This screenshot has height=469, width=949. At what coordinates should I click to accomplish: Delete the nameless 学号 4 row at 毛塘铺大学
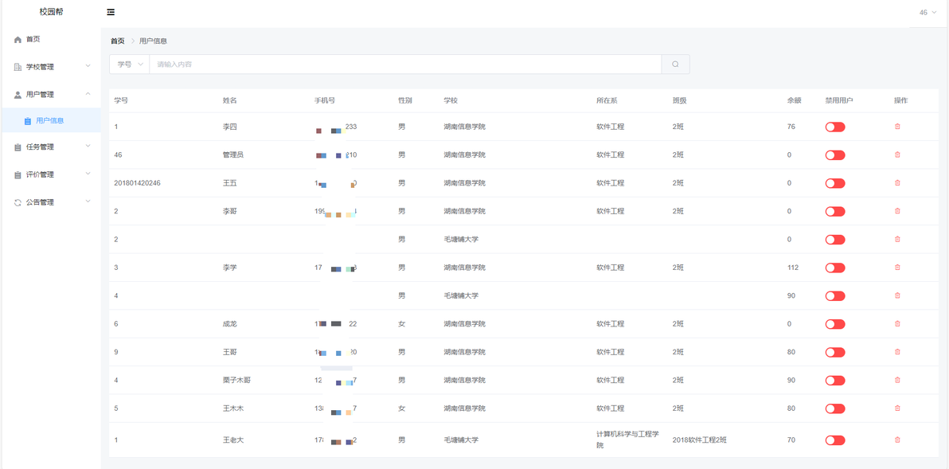[897, 296]
